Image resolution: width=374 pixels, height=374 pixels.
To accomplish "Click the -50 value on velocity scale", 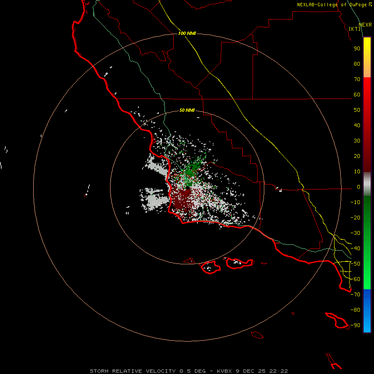I will [x=355, y=264].
